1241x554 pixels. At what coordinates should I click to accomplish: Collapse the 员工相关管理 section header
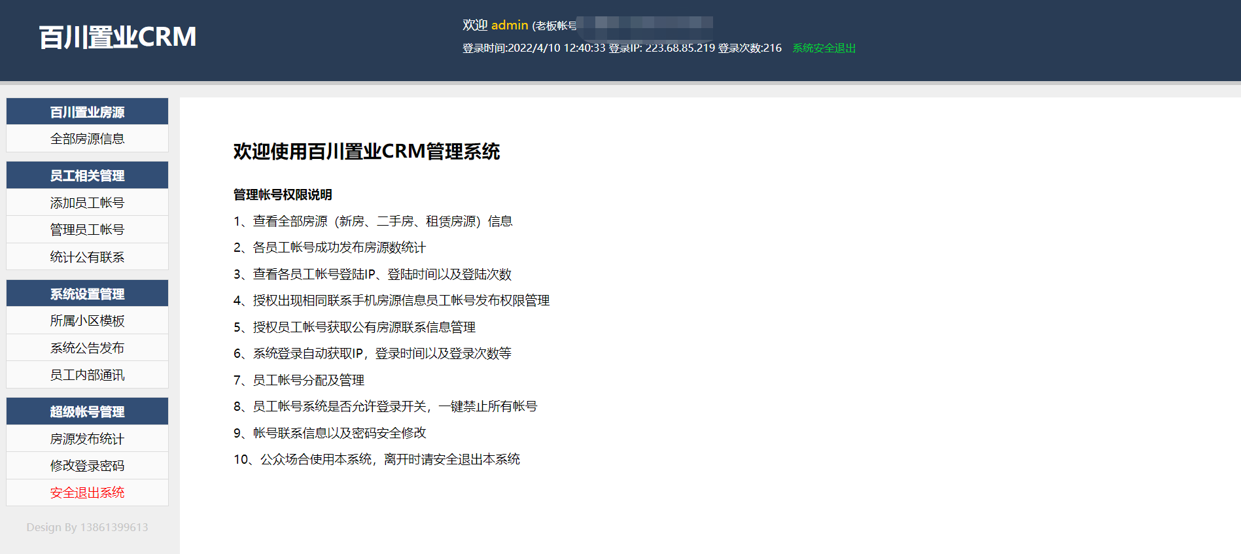(x=87, y=175)
